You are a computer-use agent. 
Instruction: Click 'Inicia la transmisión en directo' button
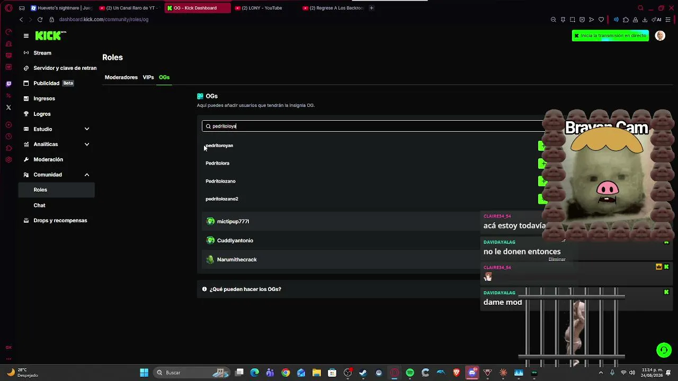pos(610,35)
